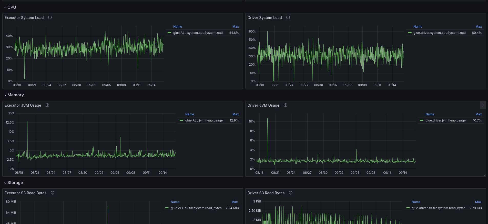Click the Executor JVM Usage panel title
The width and height of the screenshot is (488, 224).
click(23, 105)
